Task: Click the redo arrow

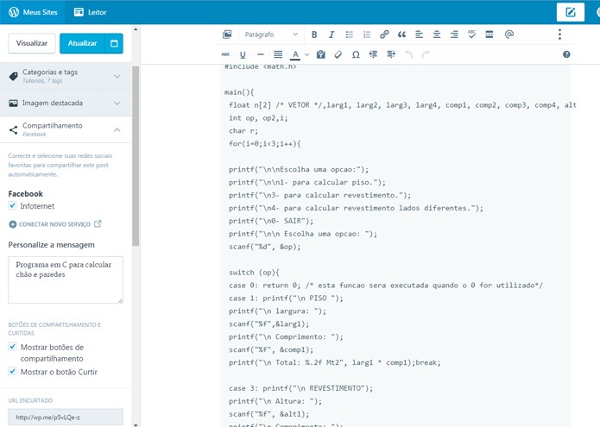Action: tap(426, 54)
